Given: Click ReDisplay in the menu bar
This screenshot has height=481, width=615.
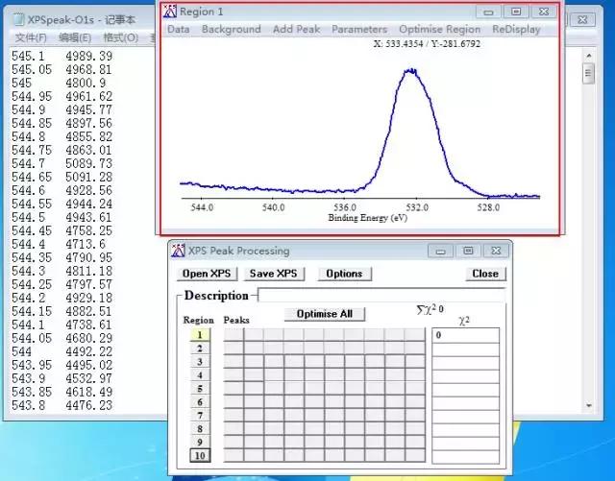Looking at the screenshot, I should pos(516,30).
